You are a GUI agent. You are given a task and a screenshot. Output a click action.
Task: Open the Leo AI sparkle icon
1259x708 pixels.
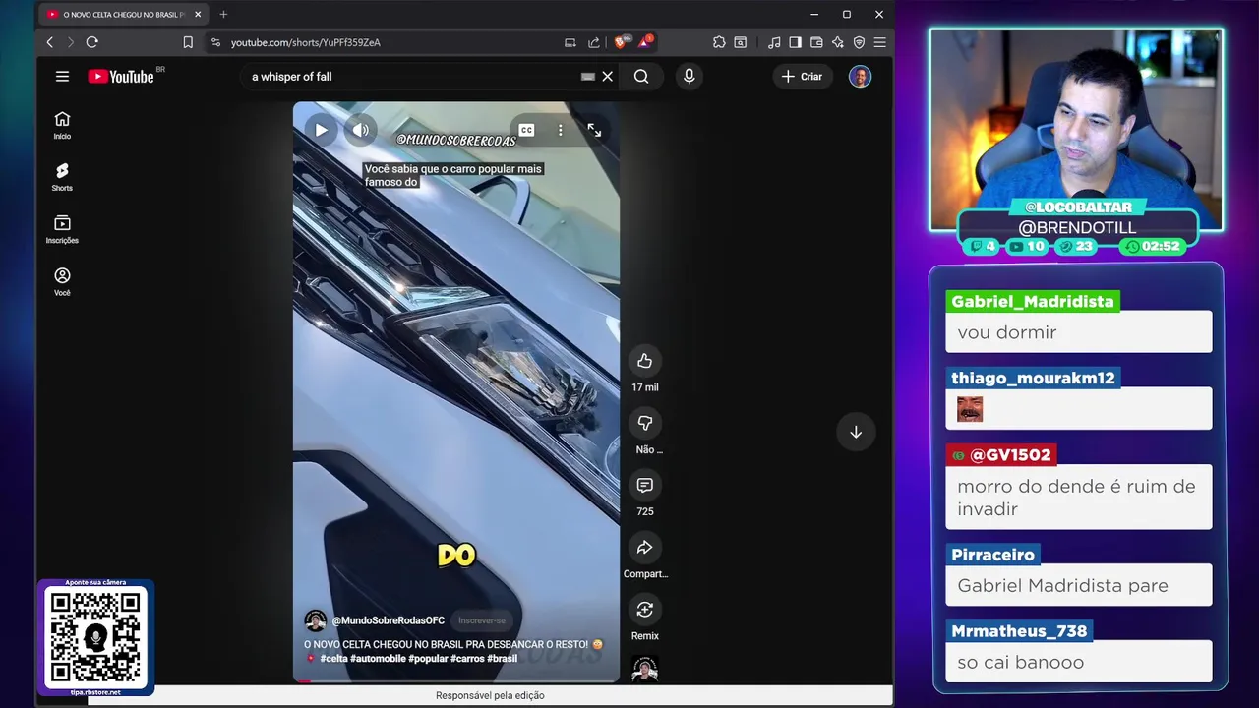(x=837, y=42)
